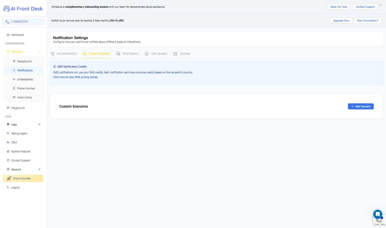Go to the Calendar tab
The width and height of the screenshot is (386, 228).
(x=182, y=54)
